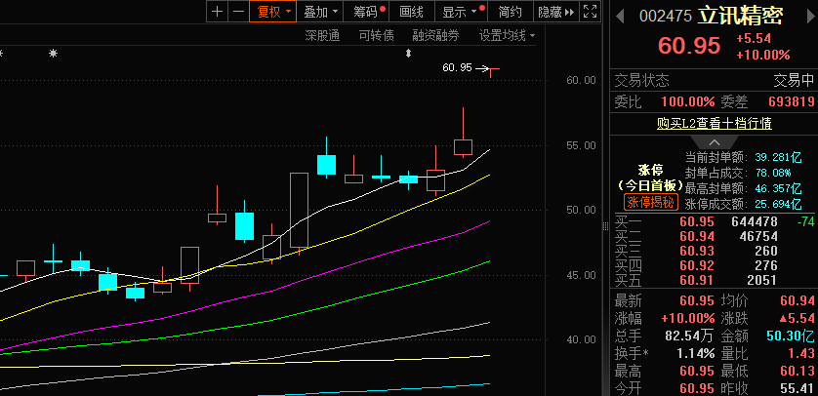Open the 叠加 overlay dropdown
The width and height of the screenshot is (818, 396).
(x=320, y=12)
